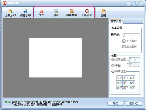Click in the X coordinate field
Viewport: 146px width, 110px height.
132,60
